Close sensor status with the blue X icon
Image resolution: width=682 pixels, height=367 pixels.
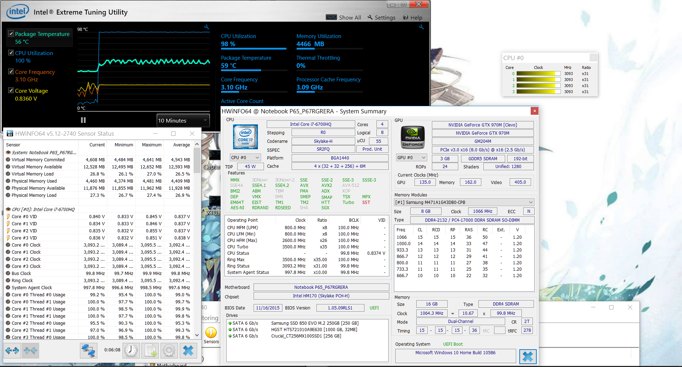pyautogui.click(x=188, y=351)
